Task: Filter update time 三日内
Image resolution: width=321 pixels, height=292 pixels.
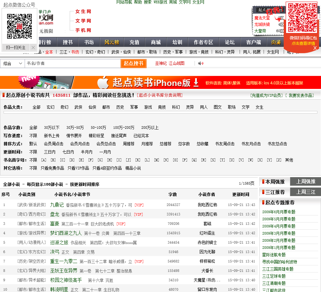Action: coord(50,152)
